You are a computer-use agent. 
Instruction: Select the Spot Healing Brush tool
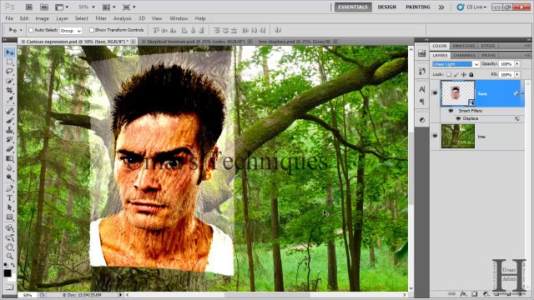9,111
